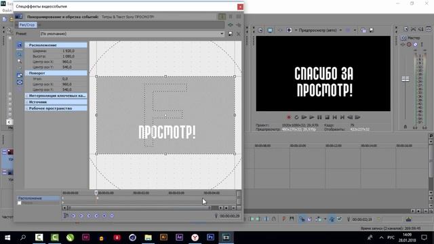Expand the Источник property group
The image size is (434, 244).
27,102
